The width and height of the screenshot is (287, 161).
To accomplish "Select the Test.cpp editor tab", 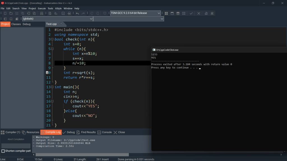I will tap(52, 24).
